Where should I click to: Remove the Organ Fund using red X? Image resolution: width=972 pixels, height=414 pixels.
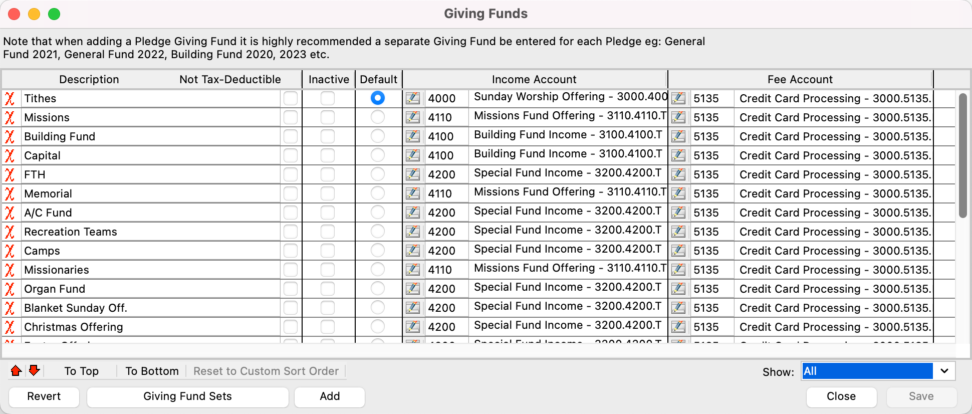[10, 289]
